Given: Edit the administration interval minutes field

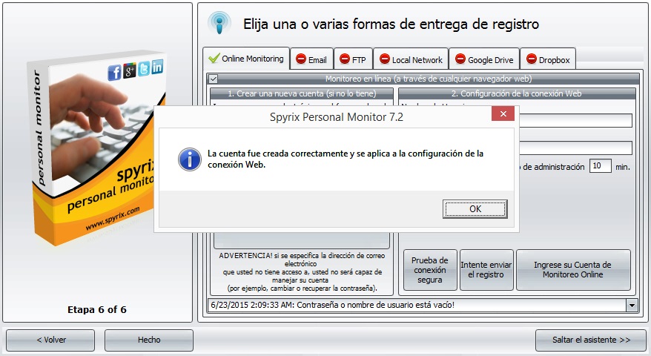Looking at the screenshot, I should click(x=600, y=166).
